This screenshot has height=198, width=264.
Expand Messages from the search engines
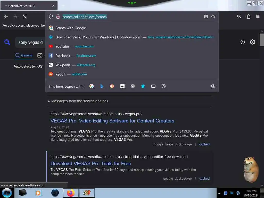(x=78, y=101)
